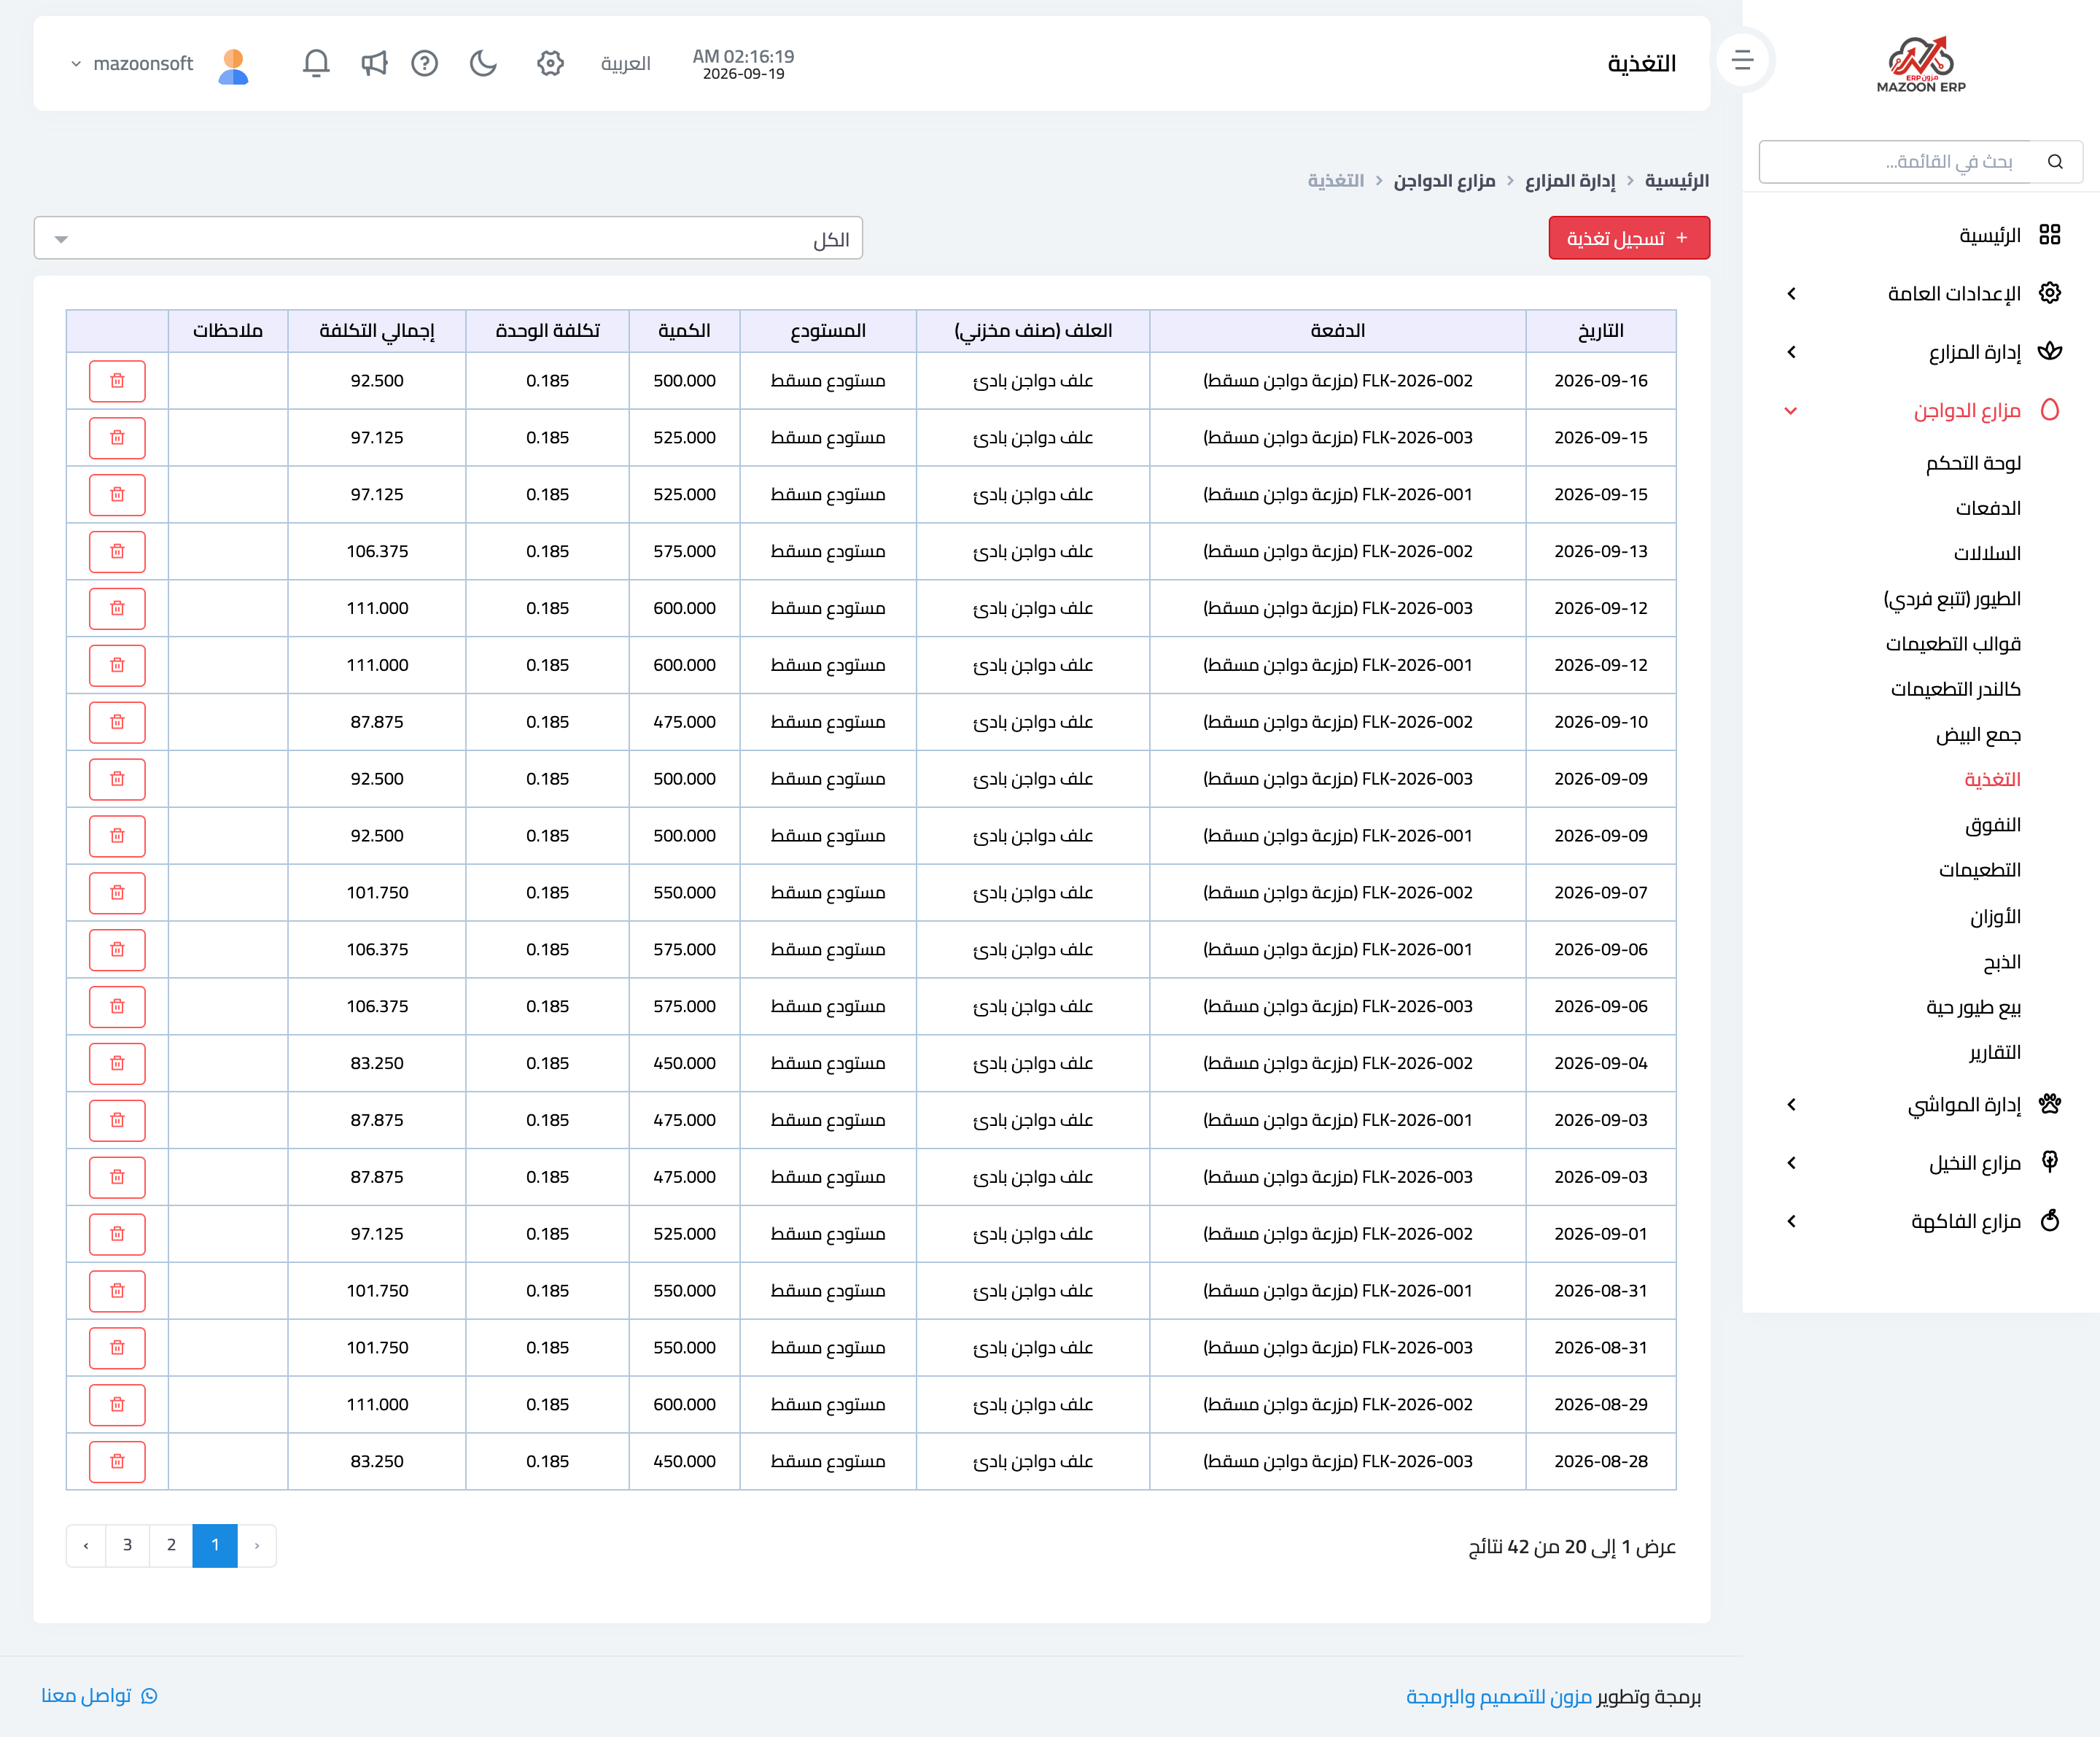This screenshot has width=2100, height=1737.
Task: Click 'إدارة المزارع' breadcrumb link
Action: (x=1570, y=181)
